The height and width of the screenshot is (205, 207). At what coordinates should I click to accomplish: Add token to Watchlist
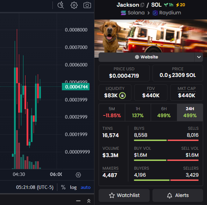coord(124,195)
